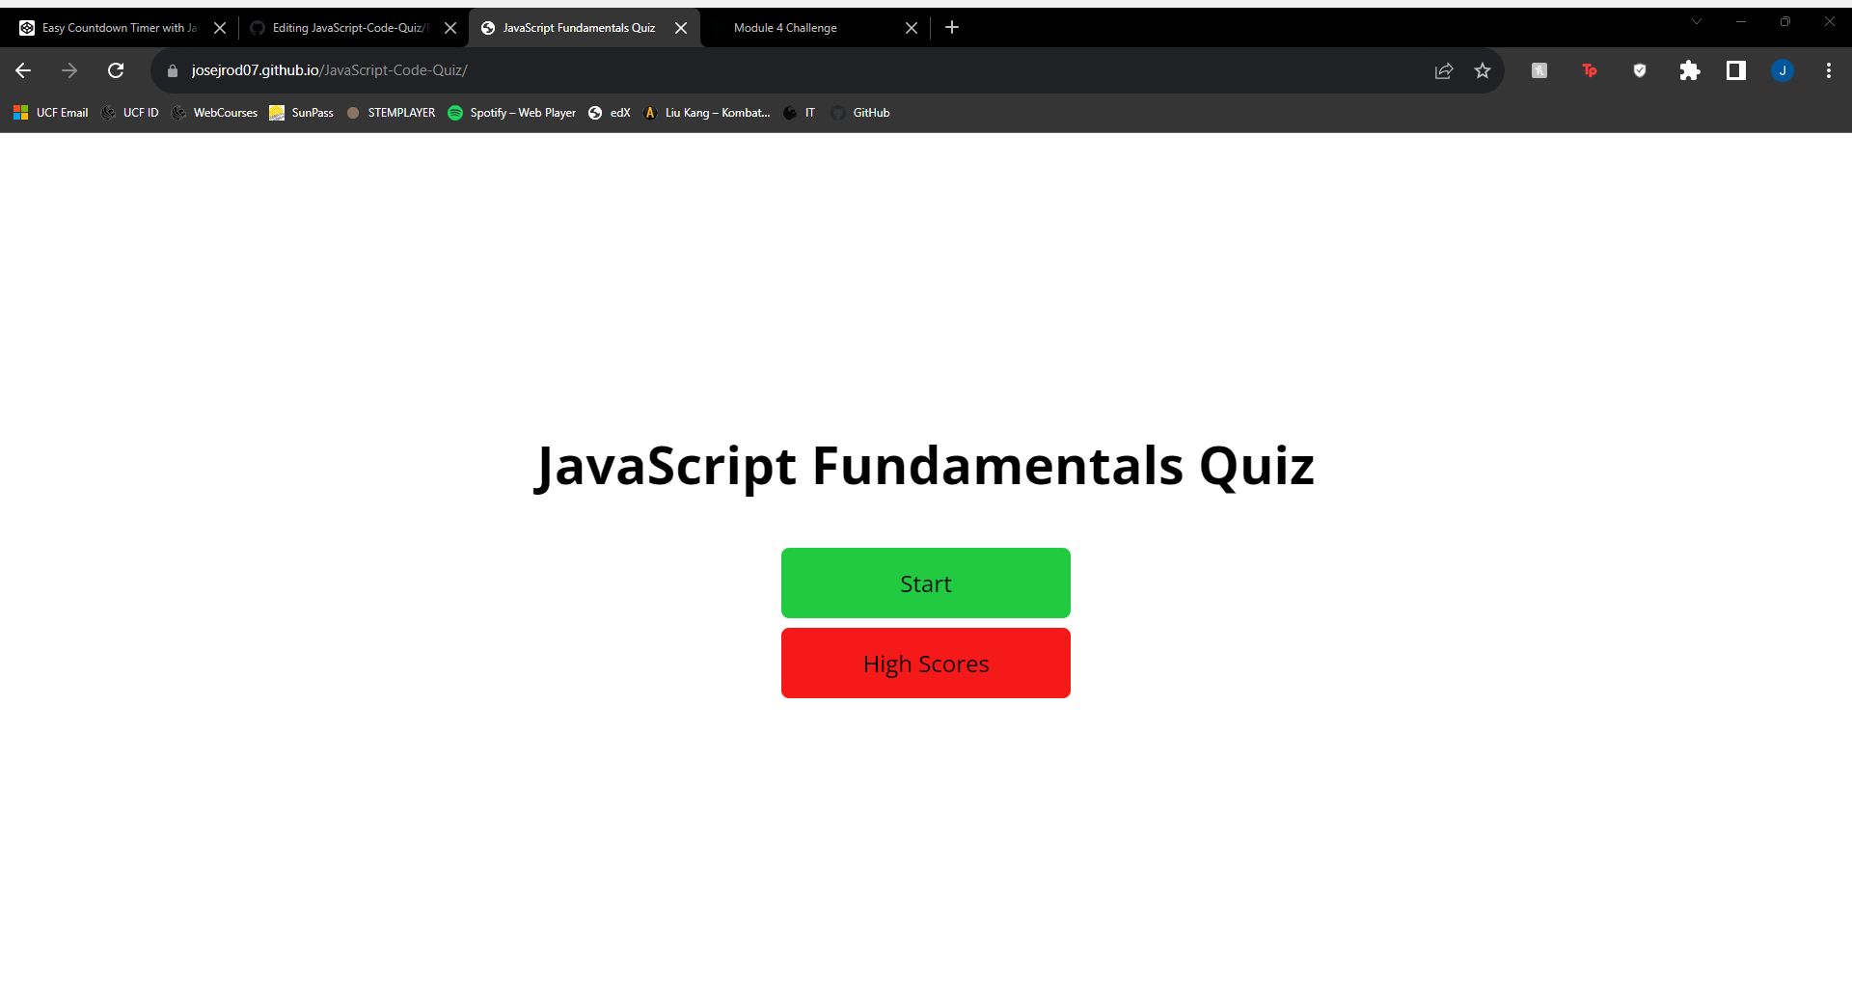The width and height of the screenshot is (1852, 1003).
Task: Switch to Editing JavaScript-Code-Quiz tab
Action: pos(351,28)
